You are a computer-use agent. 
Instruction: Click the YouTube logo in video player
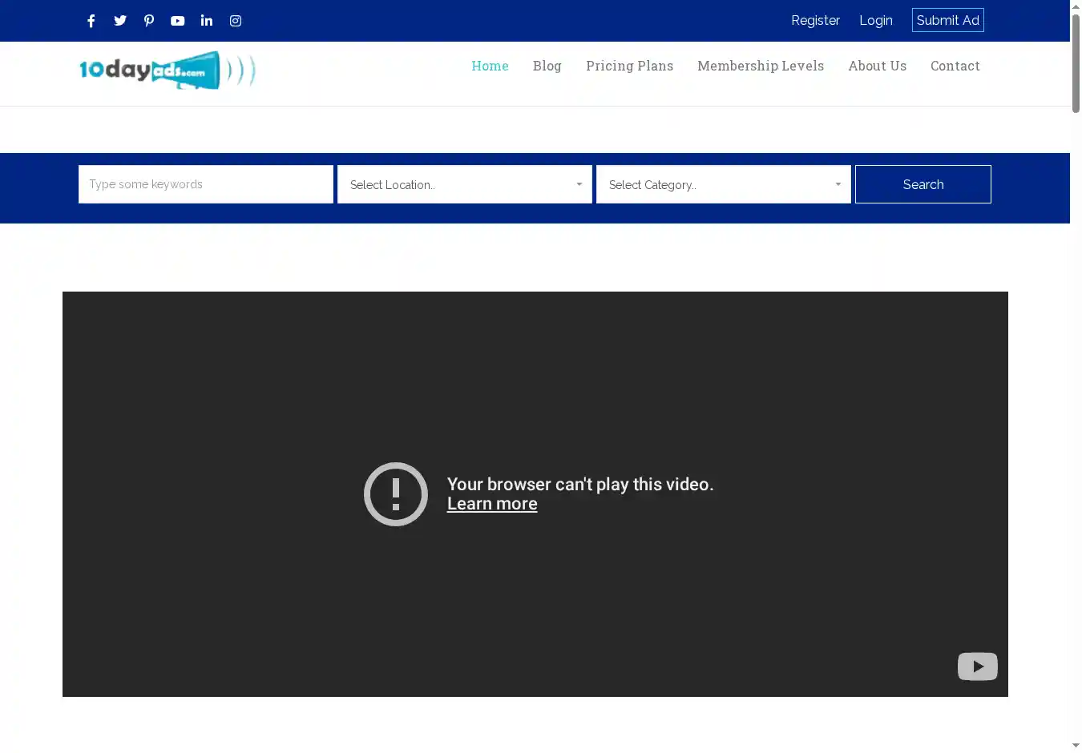pyautogui.click(x=977, y=666)
